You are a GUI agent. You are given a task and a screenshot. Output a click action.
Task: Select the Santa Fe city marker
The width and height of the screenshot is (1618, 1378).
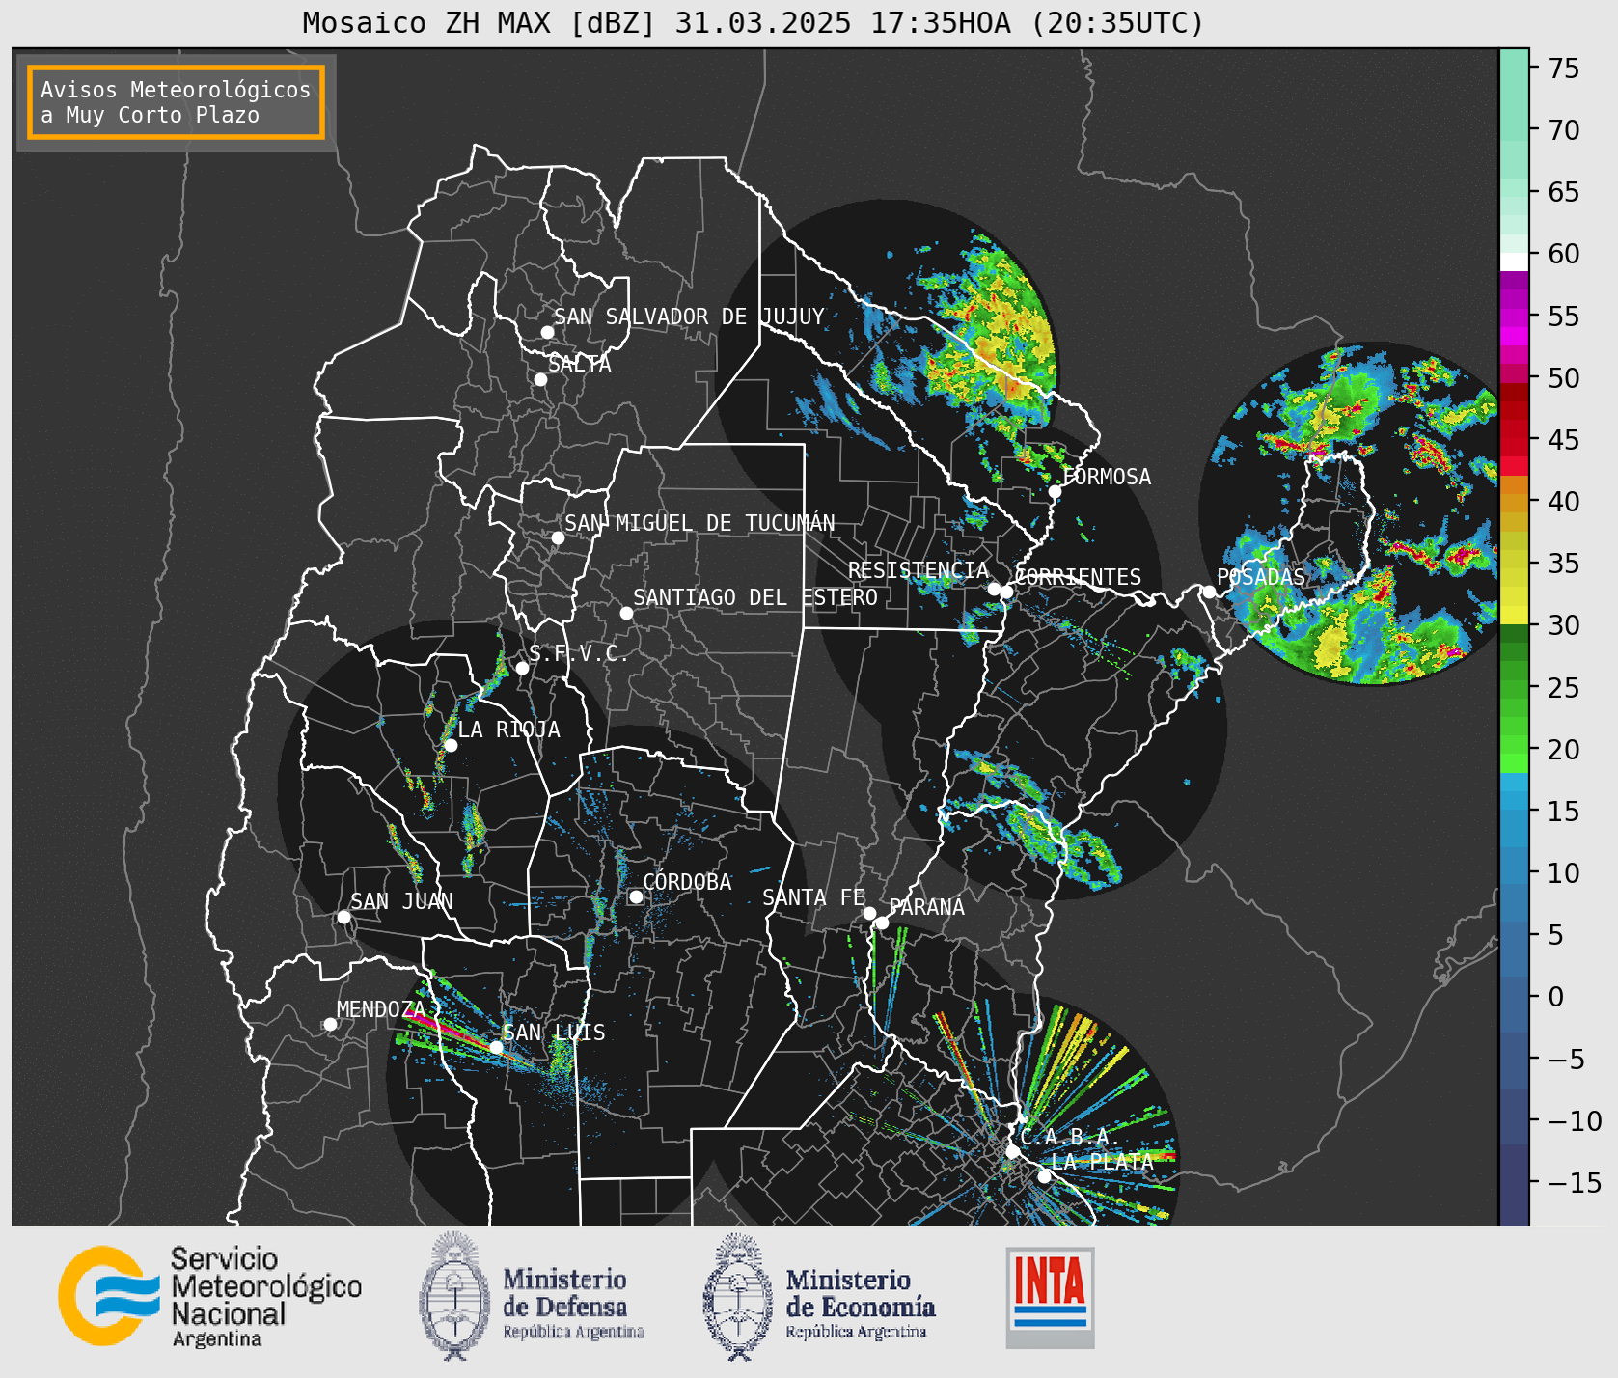(x=869, y=913)
